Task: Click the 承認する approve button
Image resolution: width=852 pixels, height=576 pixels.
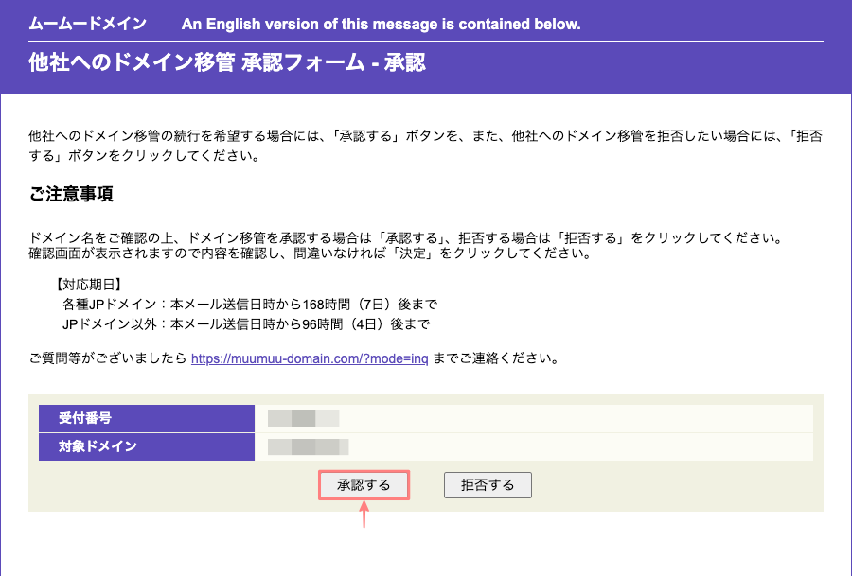Action: coord(364,485)
